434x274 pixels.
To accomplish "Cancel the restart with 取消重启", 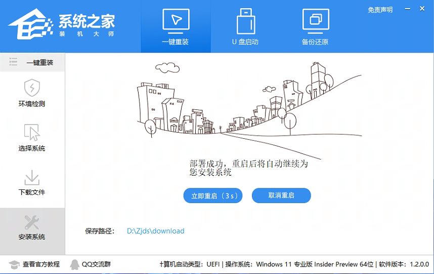I will point(281,195).
